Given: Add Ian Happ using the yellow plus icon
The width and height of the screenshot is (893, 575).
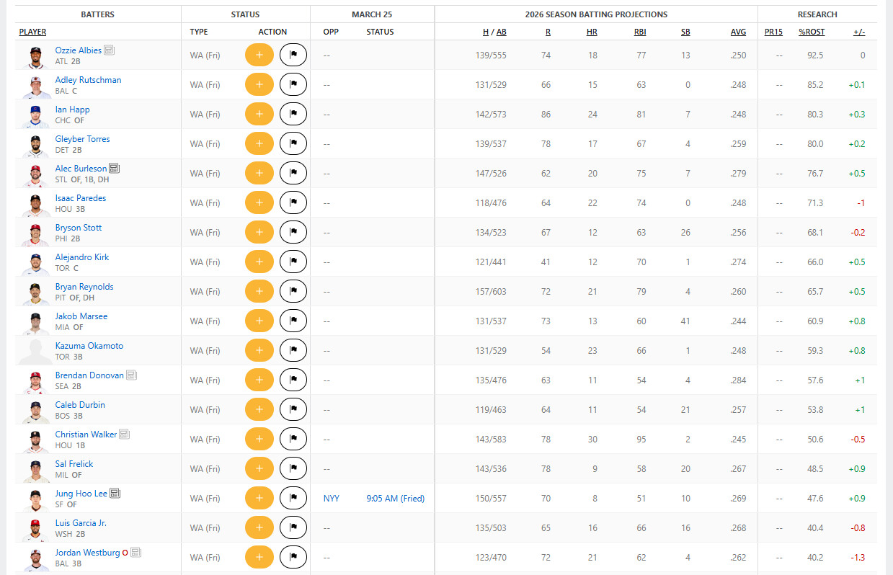Looking at the screenshot, I should click(x=259, y=115).
